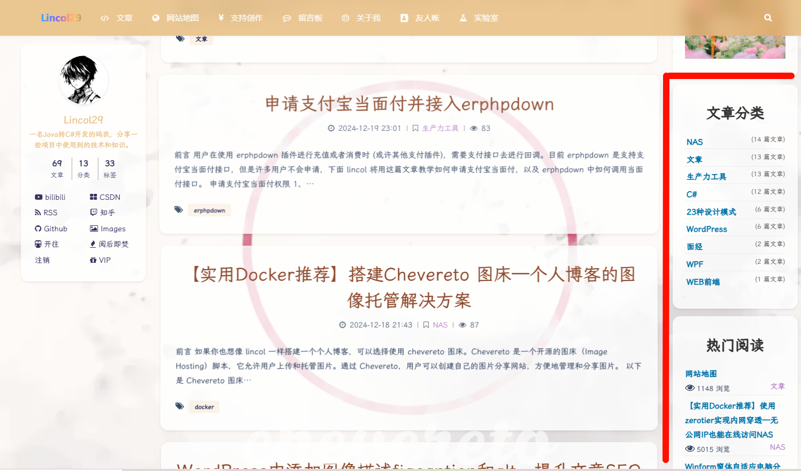
Task: Click the Lincol29 site logo
Action: (61, 18)
